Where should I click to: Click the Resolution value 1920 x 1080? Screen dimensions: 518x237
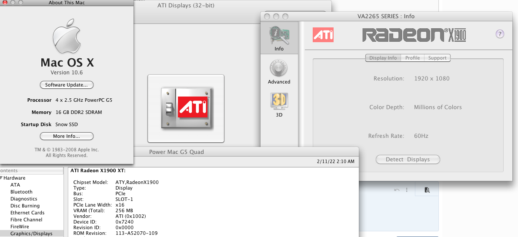[x=432, y=79]
